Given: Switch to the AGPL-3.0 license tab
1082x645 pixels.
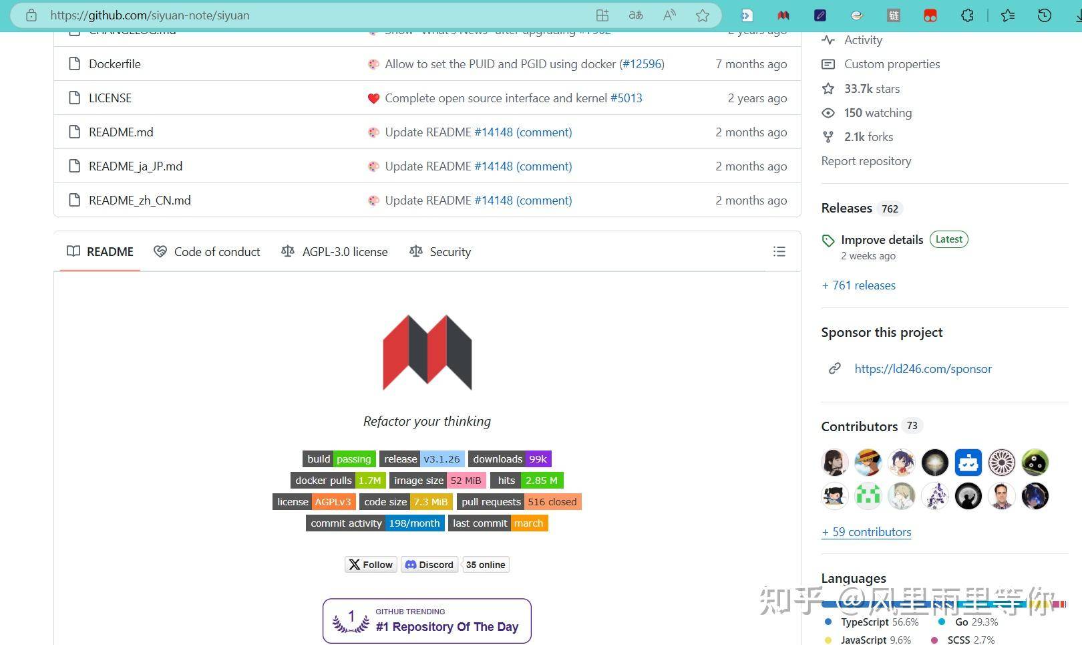Looking at the screenshot, I should 335,251.
